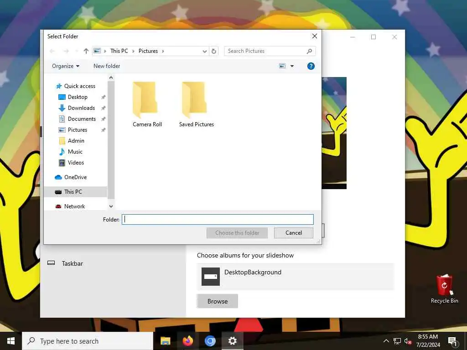Open Downloads in navigation pane
Screen dimensions: 467x350
pos(81,108)
